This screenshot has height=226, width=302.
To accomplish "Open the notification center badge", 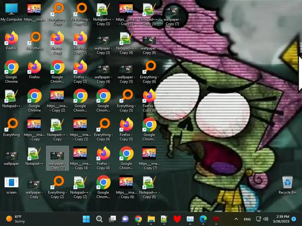I will (294, 219).
